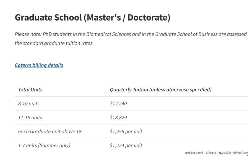Click the image source watermark text
The height and width of the screenshot is (156, 248).
(216, 153)
